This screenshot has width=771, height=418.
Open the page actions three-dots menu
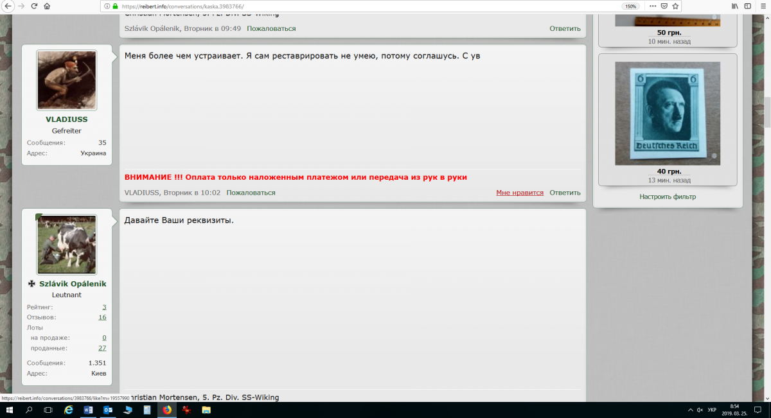point(653,6)
